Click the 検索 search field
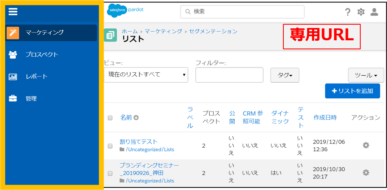 tap(243, 12)
